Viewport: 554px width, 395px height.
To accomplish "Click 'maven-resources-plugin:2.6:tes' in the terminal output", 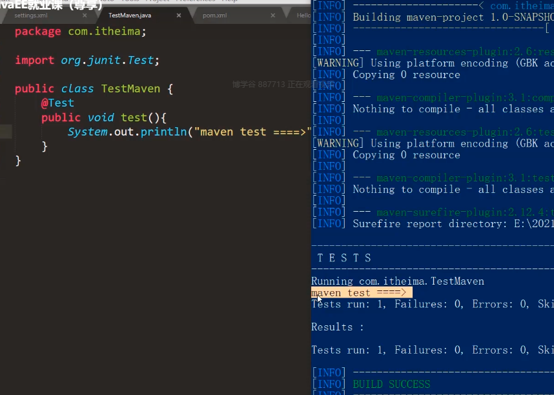I will (466, 132).
